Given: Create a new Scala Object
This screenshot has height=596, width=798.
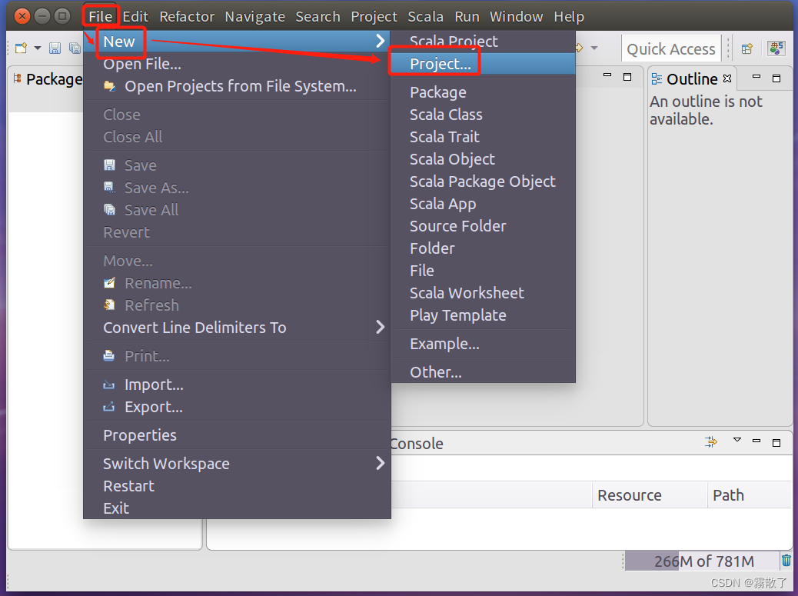Looking at the screenshot, I should click(483, 159).
